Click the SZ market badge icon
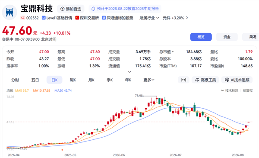 click(22, 18)
